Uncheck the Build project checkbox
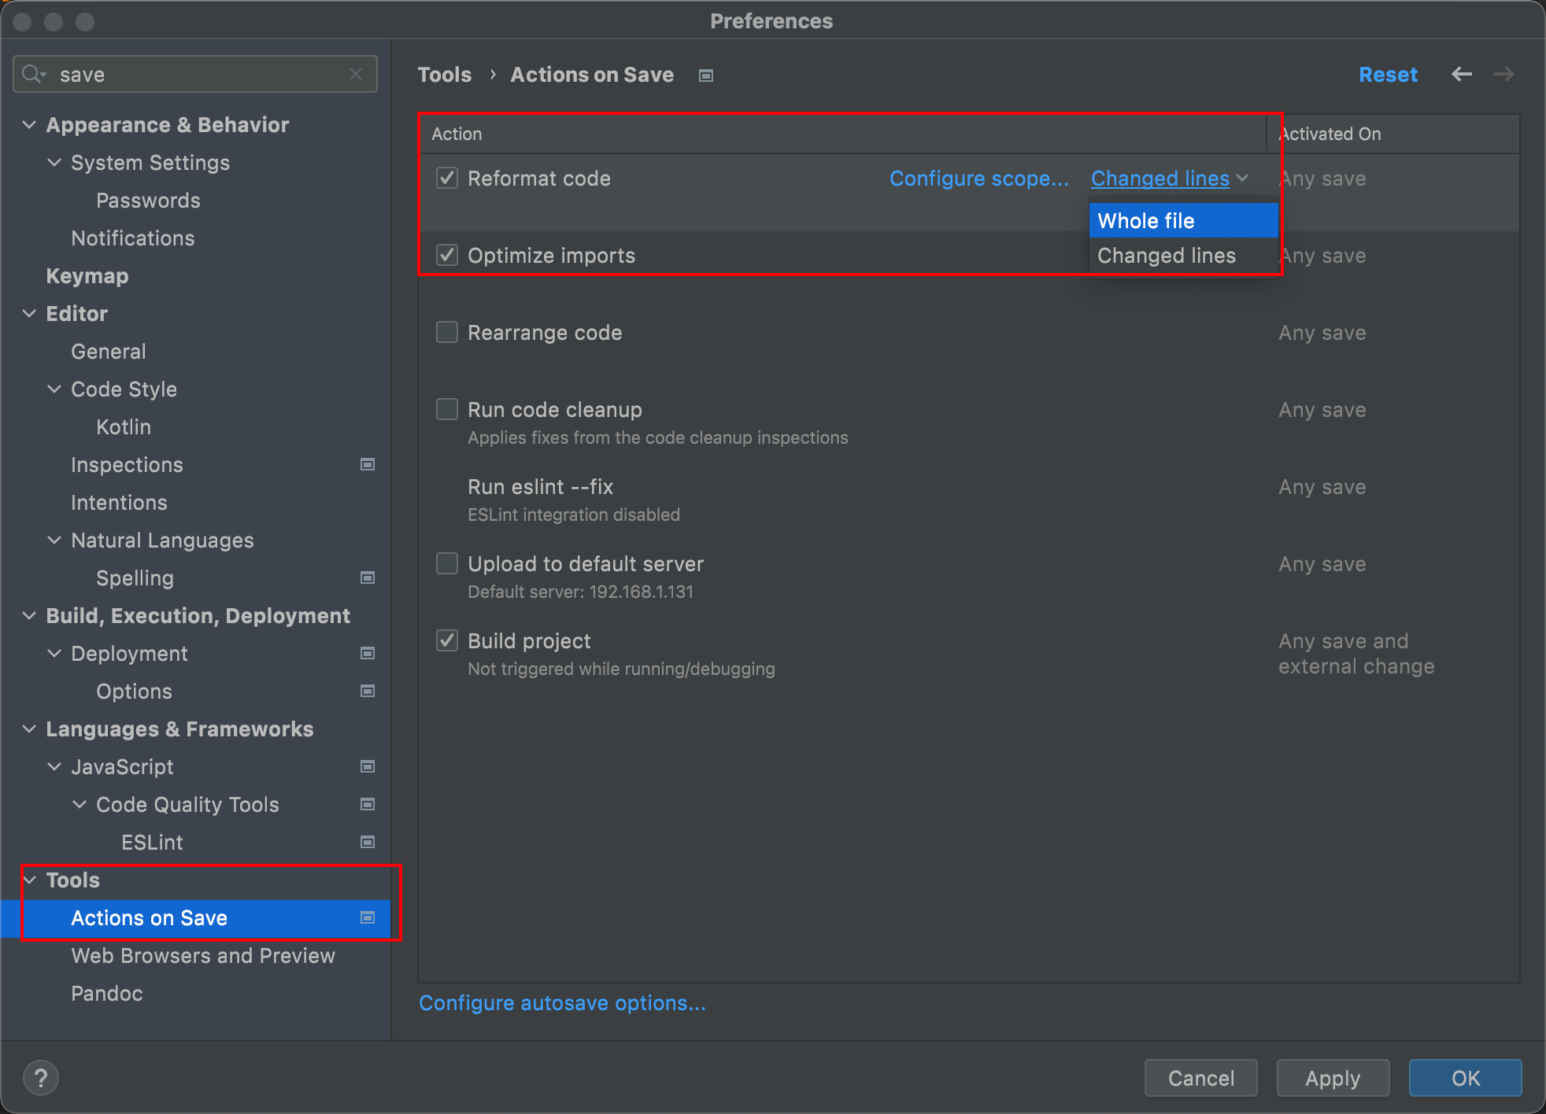Screen dimensions: 1546x1114 (447, 640)
